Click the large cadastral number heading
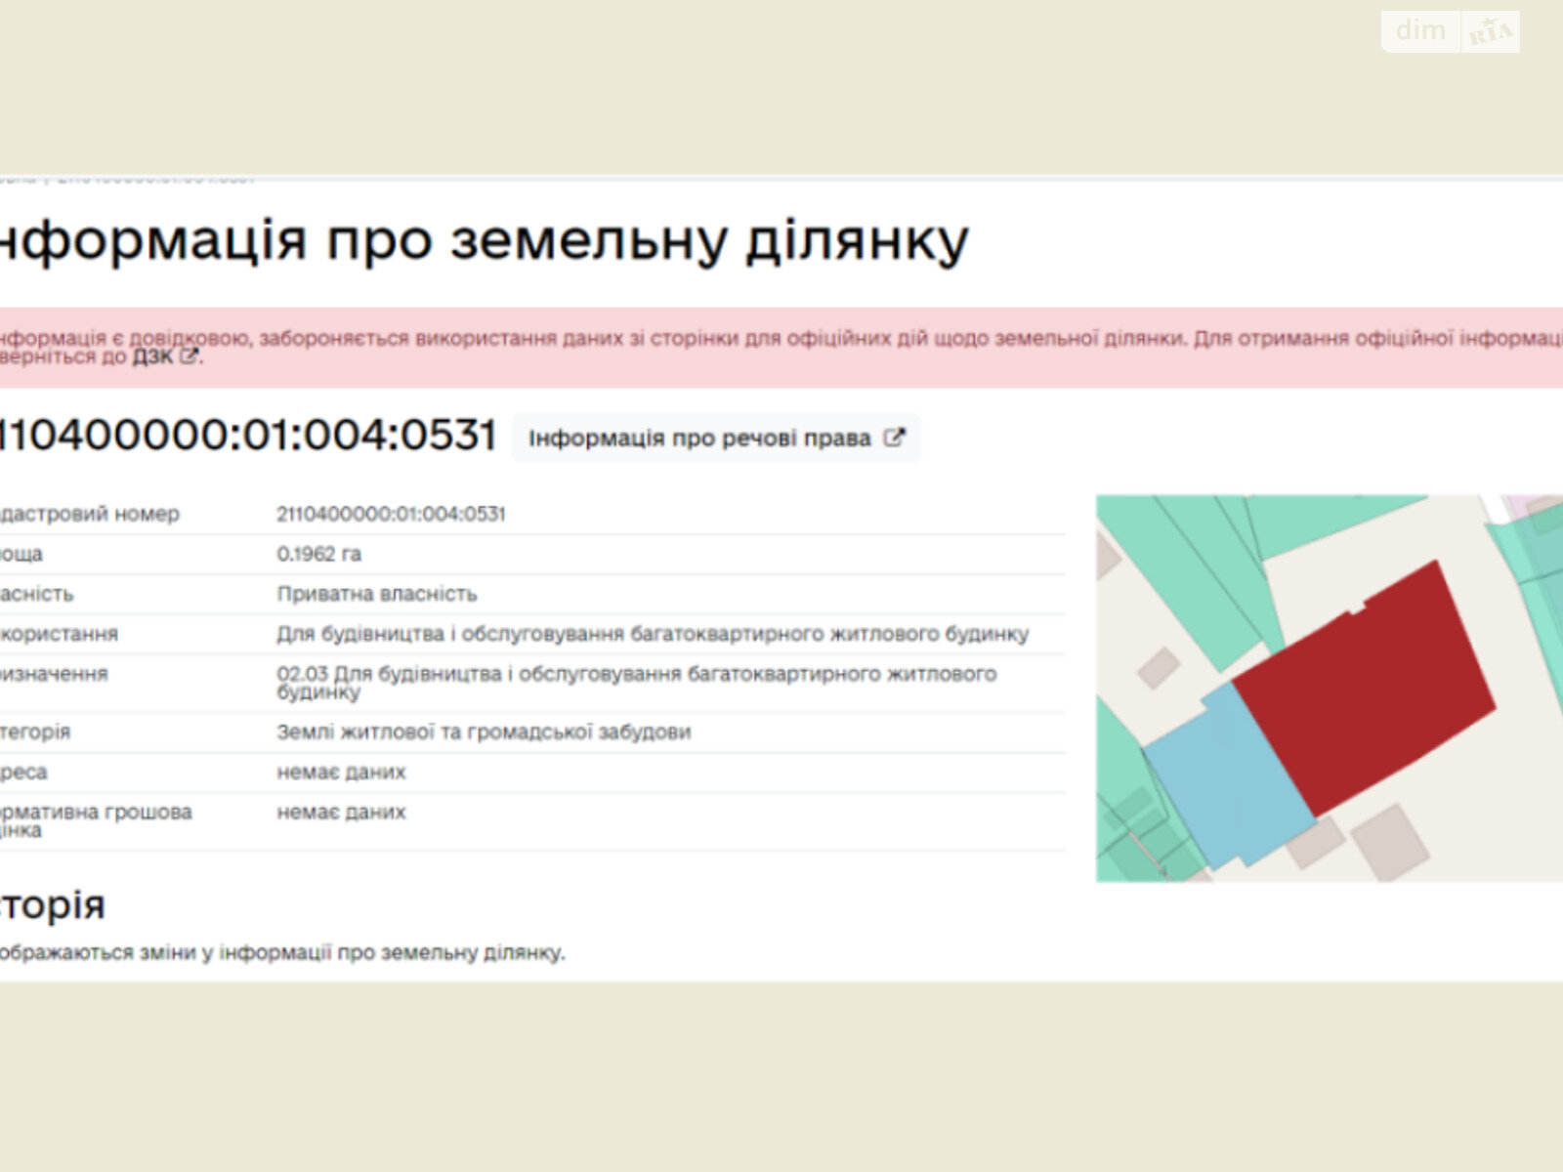The width and height of the screenshot is (1563, 1172). click(248, 436)
